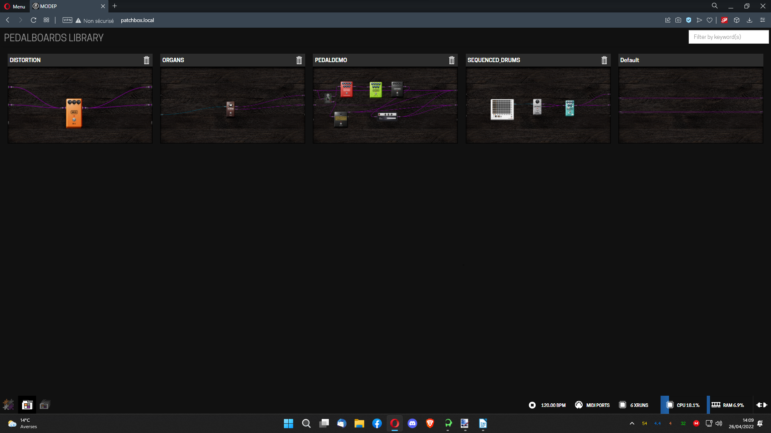Screen dimensions: 771x433
Task: Remove PEDALDEMO pedalboard with trash icon
Action: point(452,60)
